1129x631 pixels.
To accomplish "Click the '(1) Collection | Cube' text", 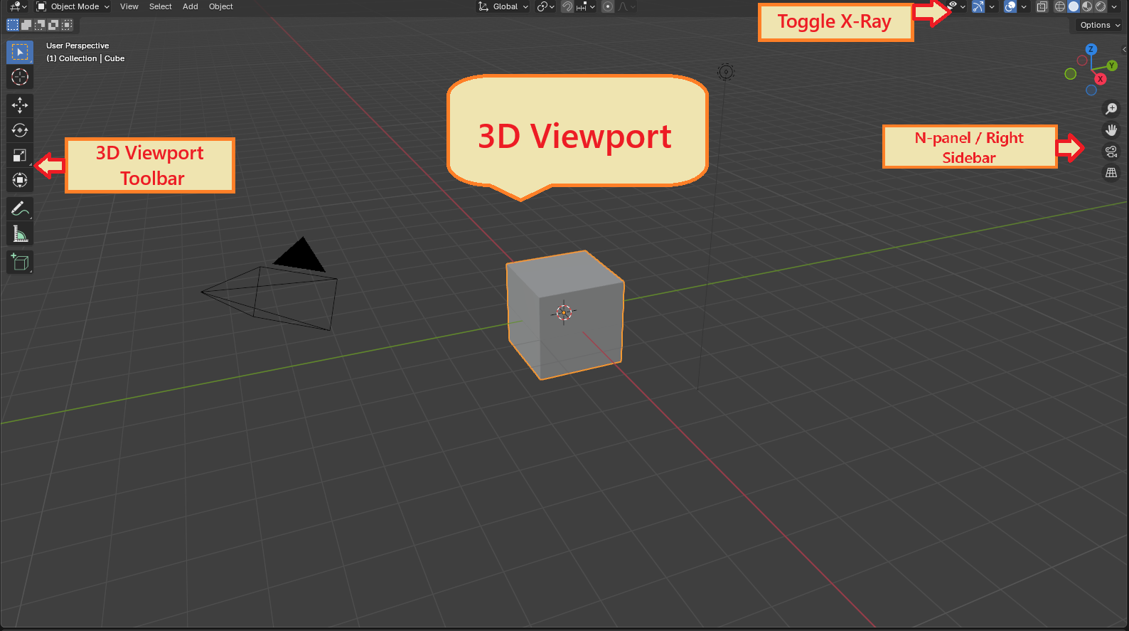I will pos(85,58).
